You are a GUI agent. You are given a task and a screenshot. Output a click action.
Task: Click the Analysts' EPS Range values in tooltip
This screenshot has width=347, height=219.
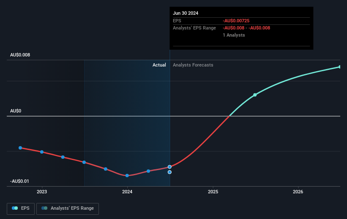click(x=246, y=28)
